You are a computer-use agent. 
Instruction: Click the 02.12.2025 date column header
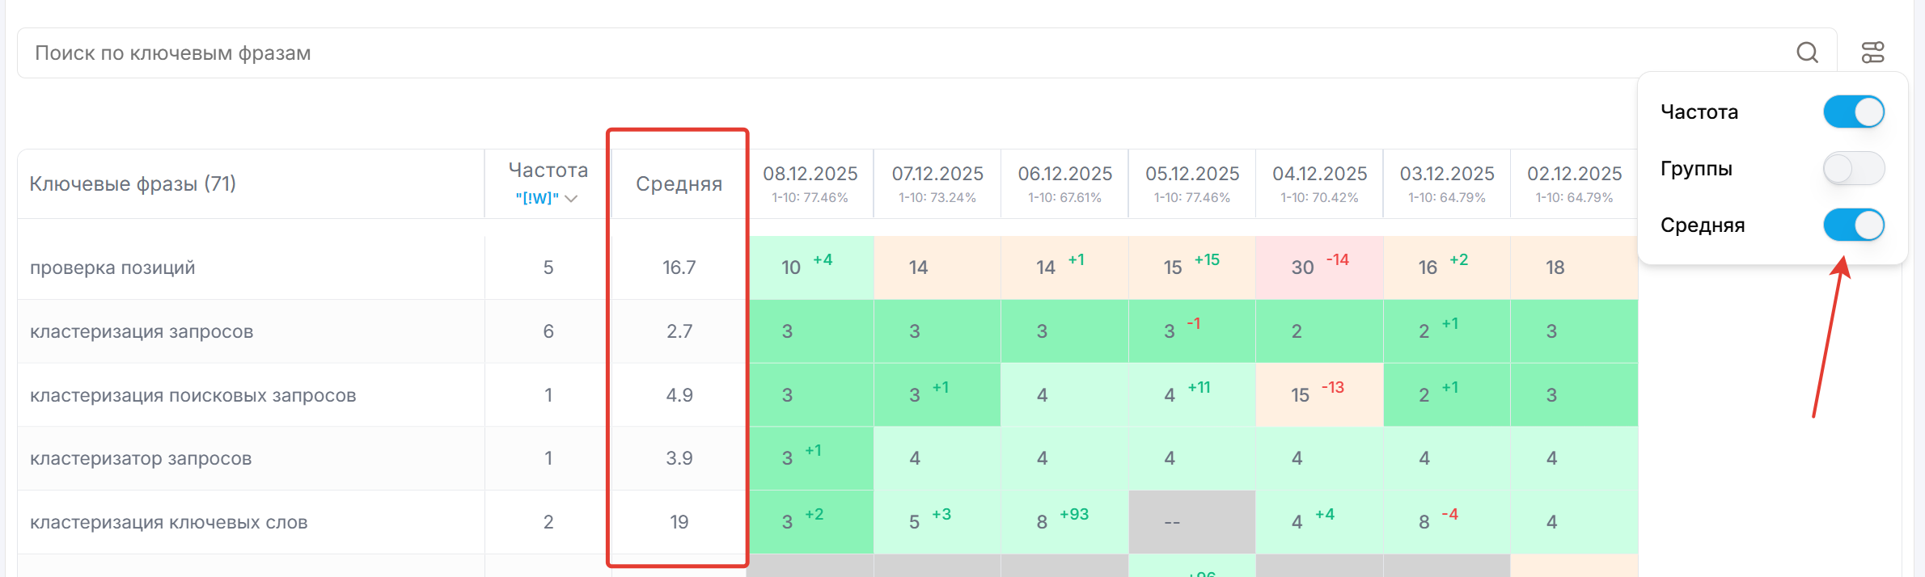(x=1574, y=175)
